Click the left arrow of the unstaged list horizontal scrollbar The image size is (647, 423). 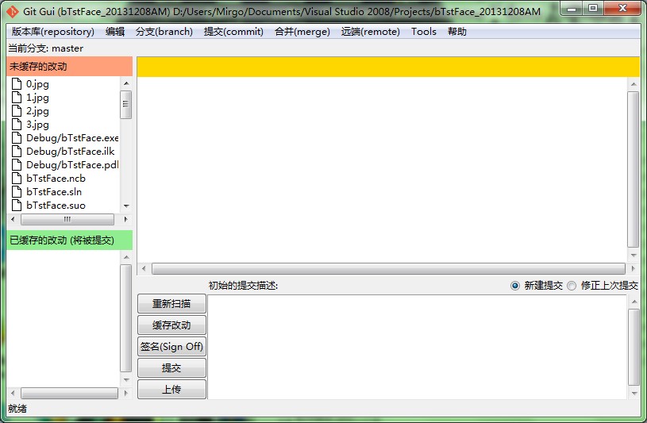(13, 220)
